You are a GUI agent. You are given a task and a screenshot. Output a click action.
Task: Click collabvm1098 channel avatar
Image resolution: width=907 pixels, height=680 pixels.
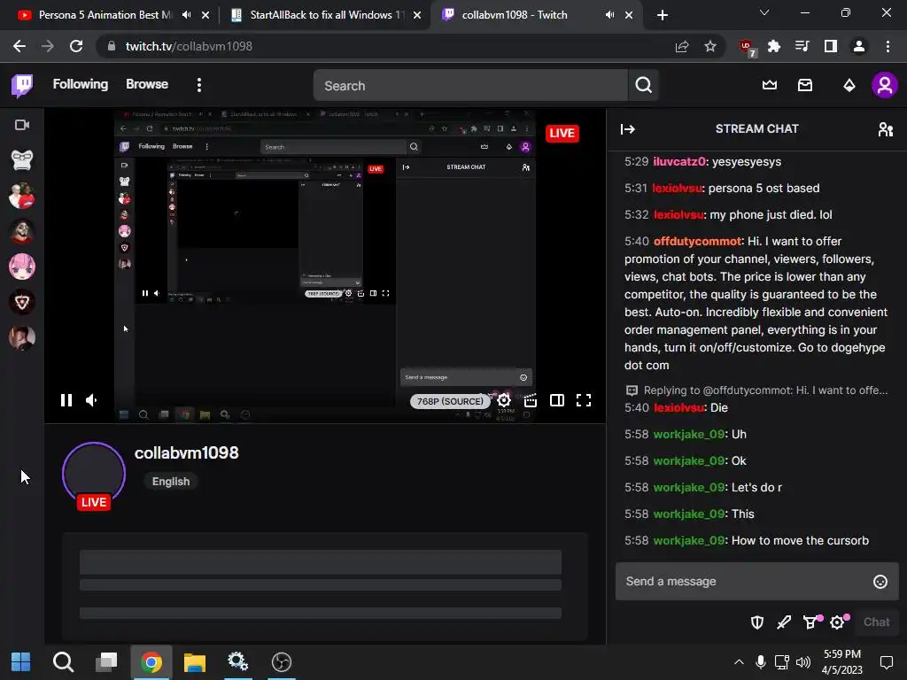click(x=94, y=474)
